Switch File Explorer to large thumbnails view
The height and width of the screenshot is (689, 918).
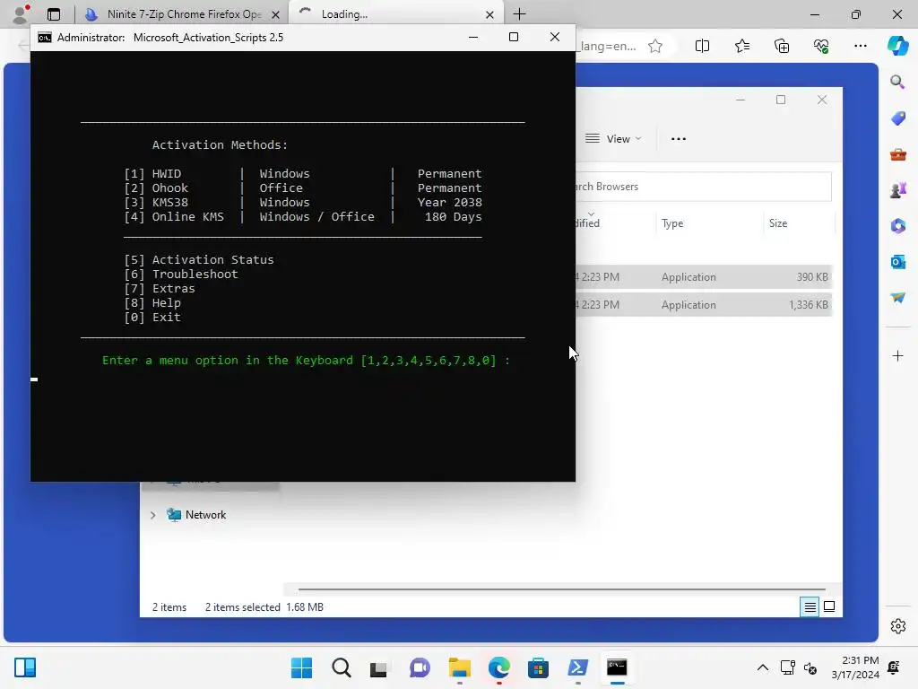(x=829, y=607)
